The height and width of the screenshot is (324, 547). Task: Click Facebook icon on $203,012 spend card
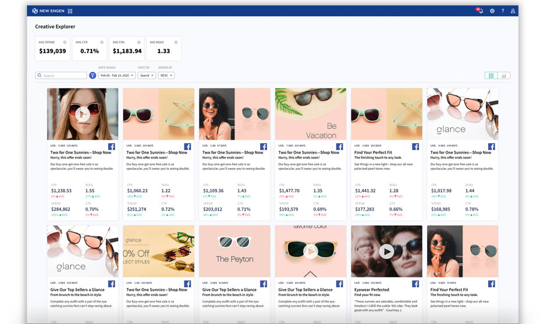coord(264,147)
